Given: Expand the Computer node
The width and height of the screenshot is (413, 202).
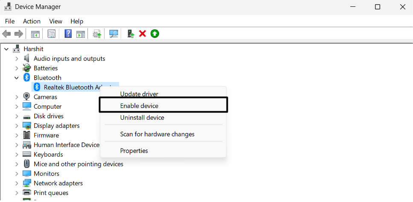Looking at the screenshot, I should [17, 107].
